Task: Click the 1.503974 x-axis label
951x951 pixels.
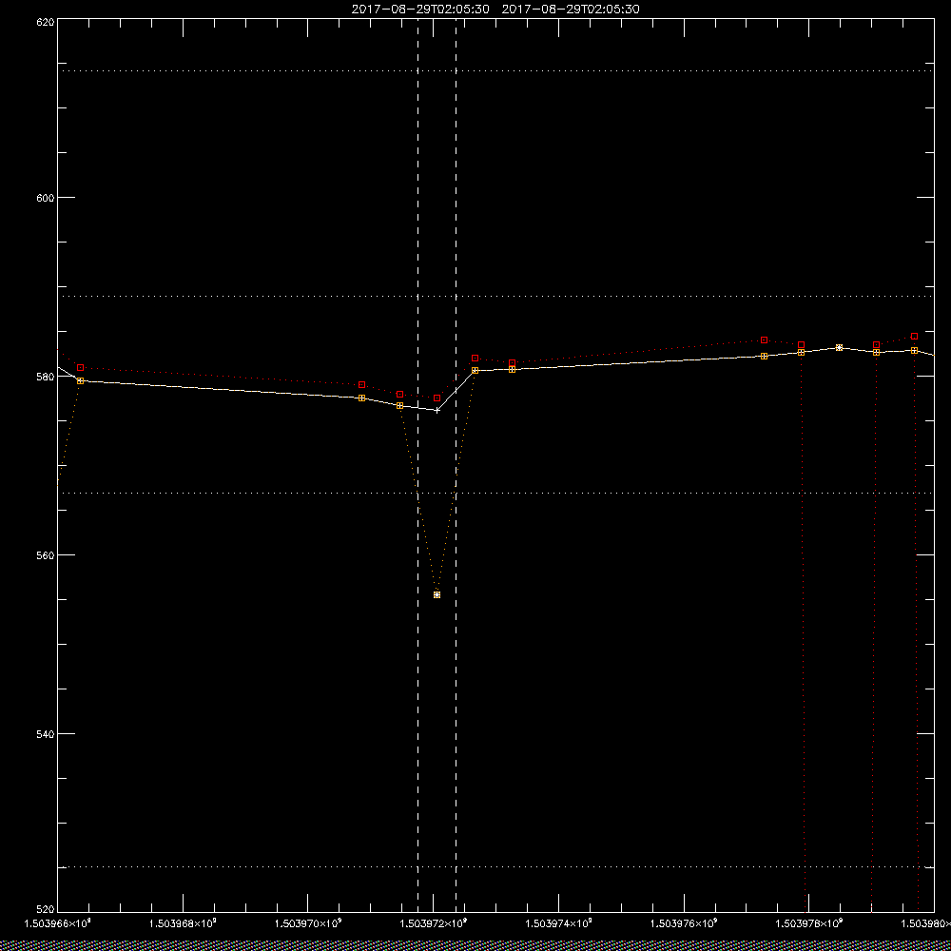Action: click(x=558, y=923)
